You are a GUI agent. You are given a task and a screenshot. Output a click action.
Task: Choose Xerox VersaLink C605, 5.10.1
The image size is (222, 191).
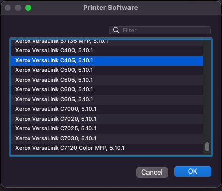107,100
